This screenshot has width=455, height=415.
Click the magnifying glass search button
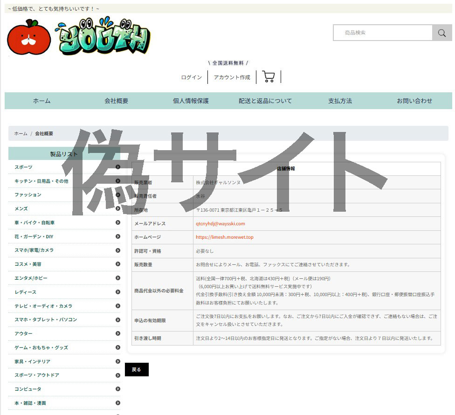coord(442,33)
